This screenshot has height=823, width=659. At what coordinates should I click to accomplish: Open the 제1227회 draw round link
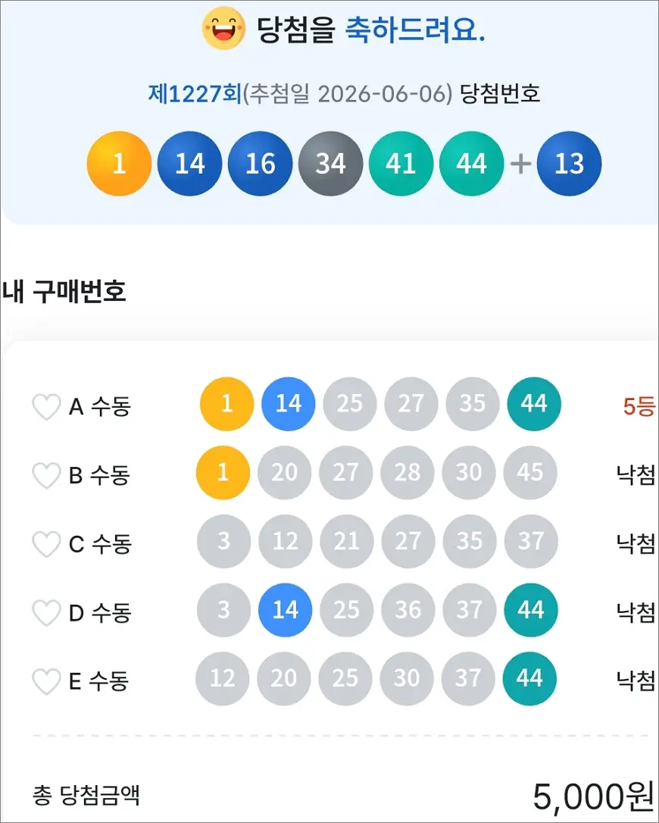tap(195, 94)
